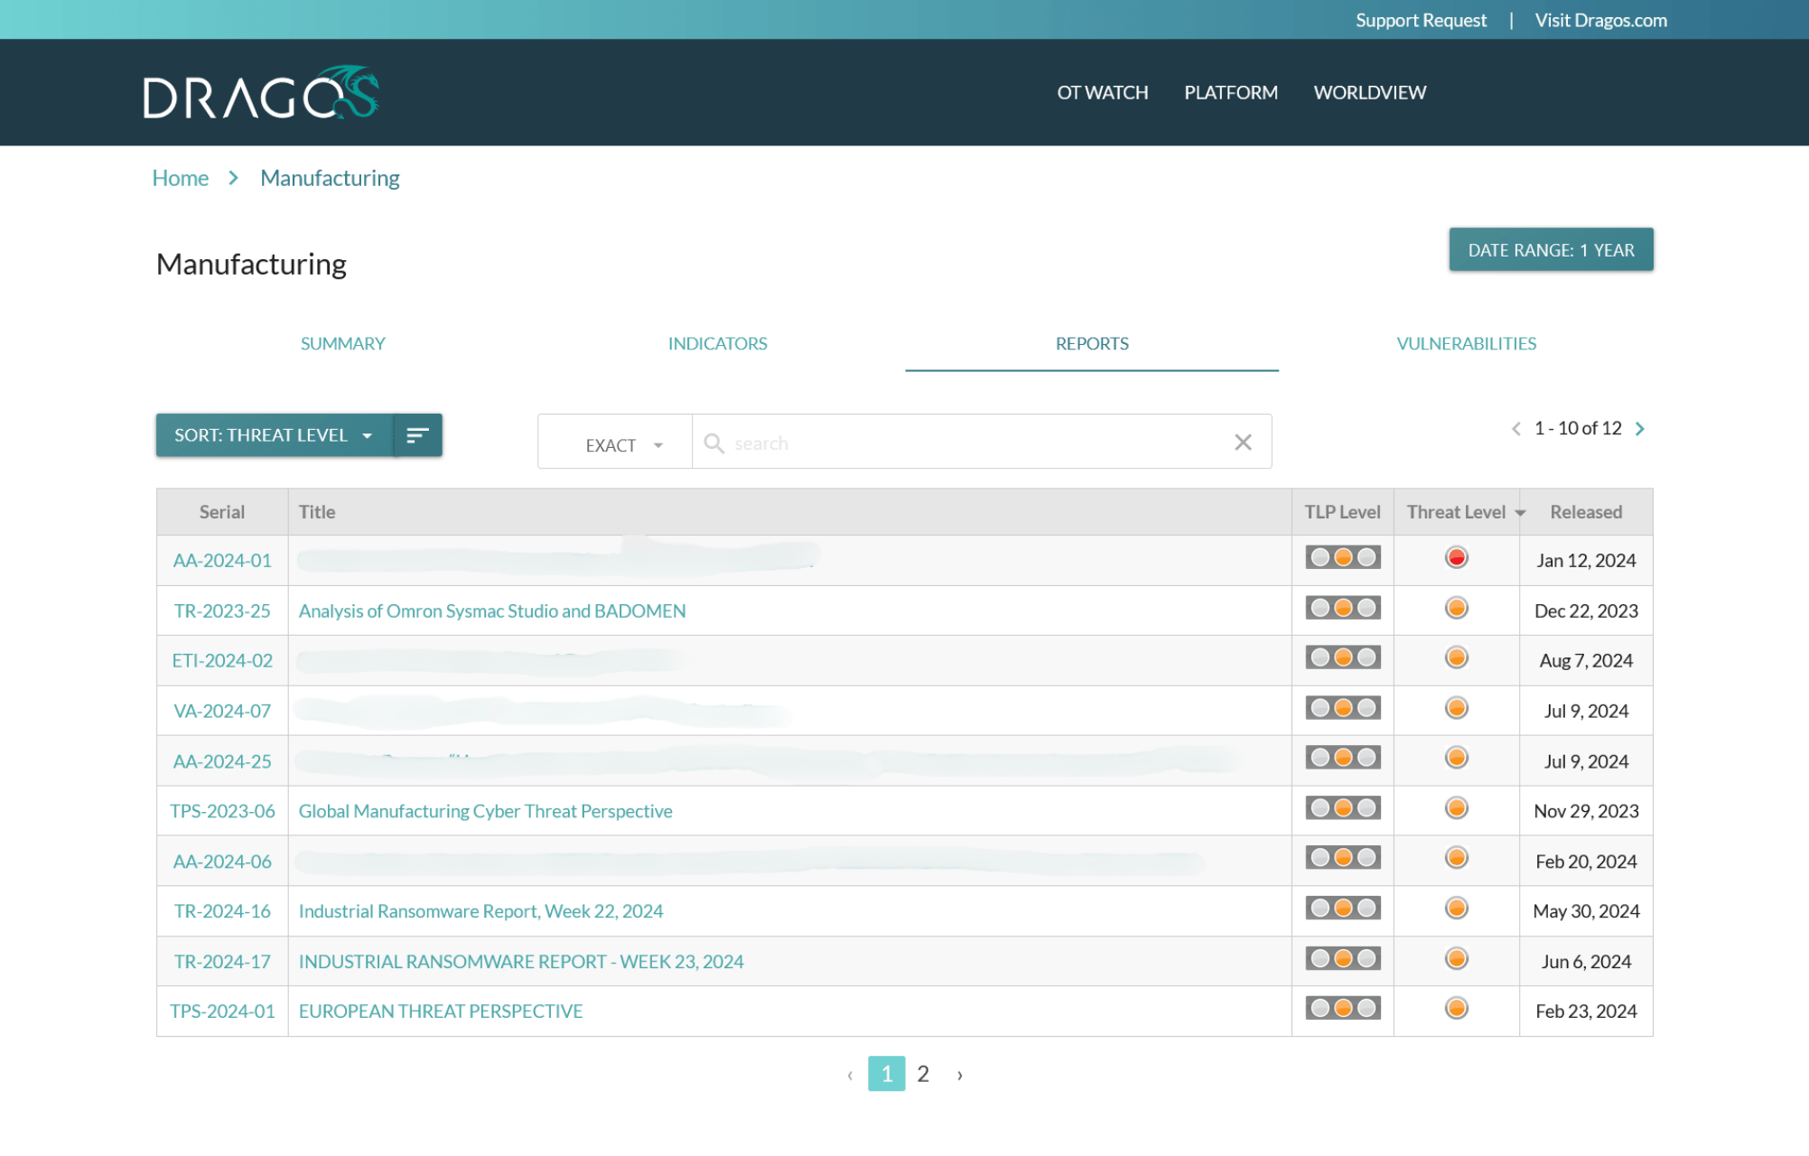Click the TLP indicator for AA-2024-06

1343,858
